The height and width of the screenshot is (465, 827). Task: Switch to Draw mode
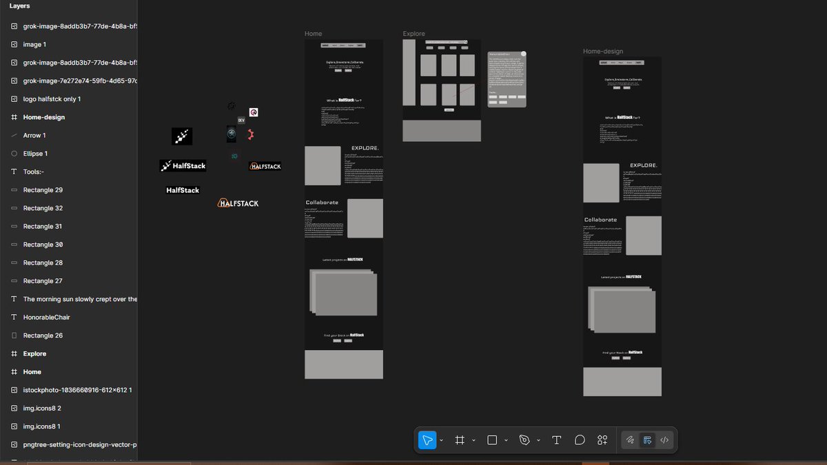coord(630,440)
